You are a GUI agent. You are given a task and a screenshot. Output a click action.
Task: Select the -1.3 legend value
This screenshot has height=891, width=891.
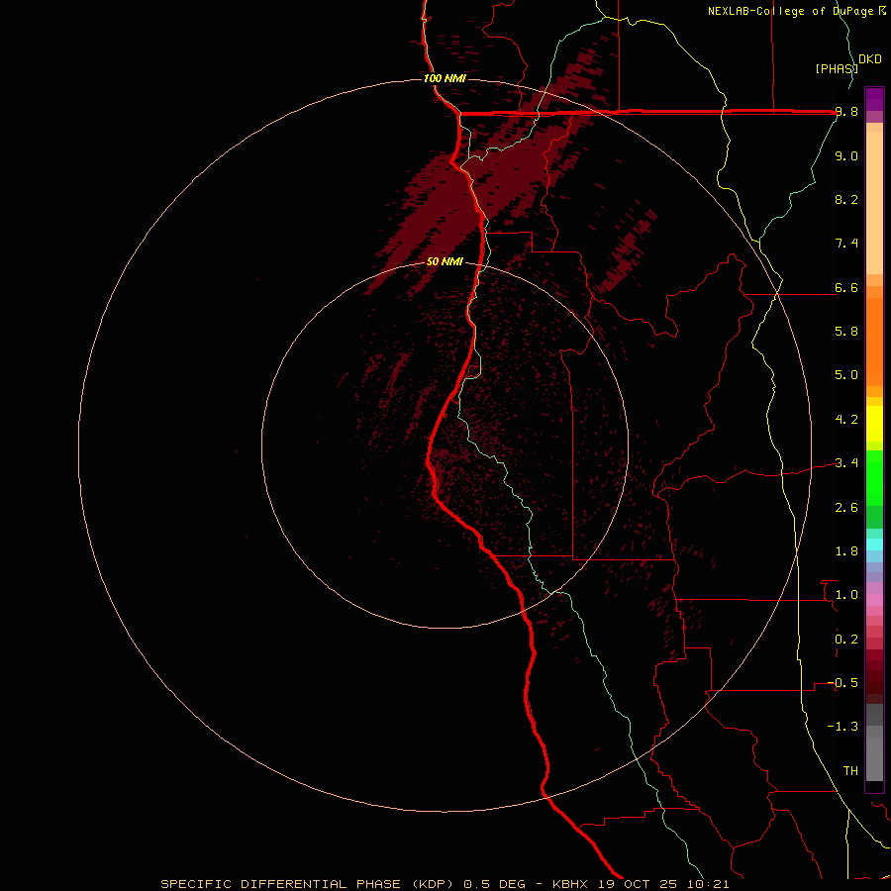[x=842, y=727]
